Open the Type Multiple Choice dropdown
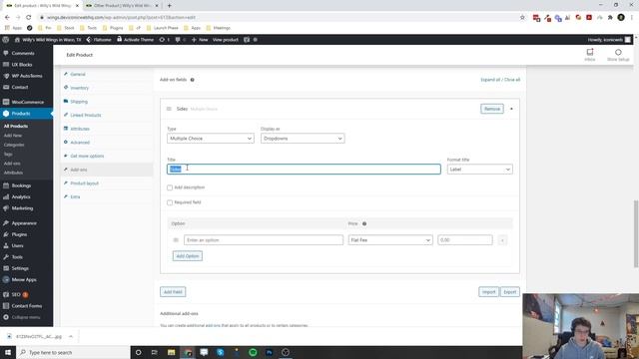Image resolution: width=639 pixels, height=359 pixels. pyautogui.click(x=211, y=139)
